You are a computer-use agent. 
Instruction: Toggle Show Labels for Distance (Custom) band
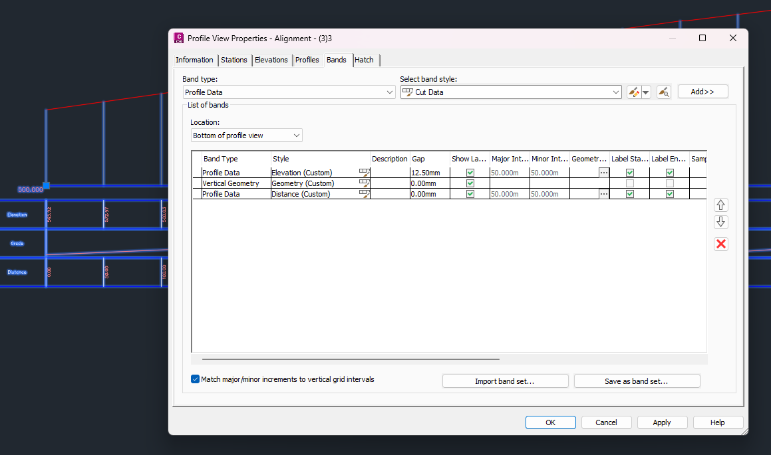pos(470,194)
